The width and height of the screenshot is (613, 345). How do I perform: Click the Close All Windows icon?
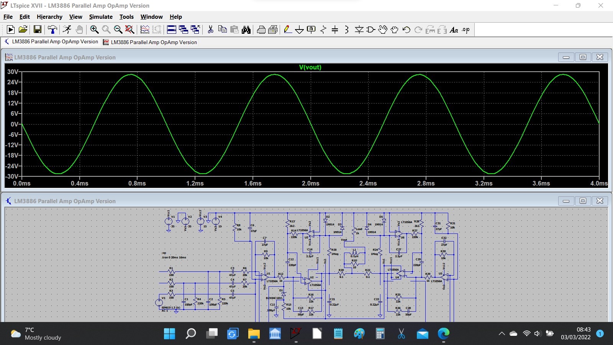195,30
